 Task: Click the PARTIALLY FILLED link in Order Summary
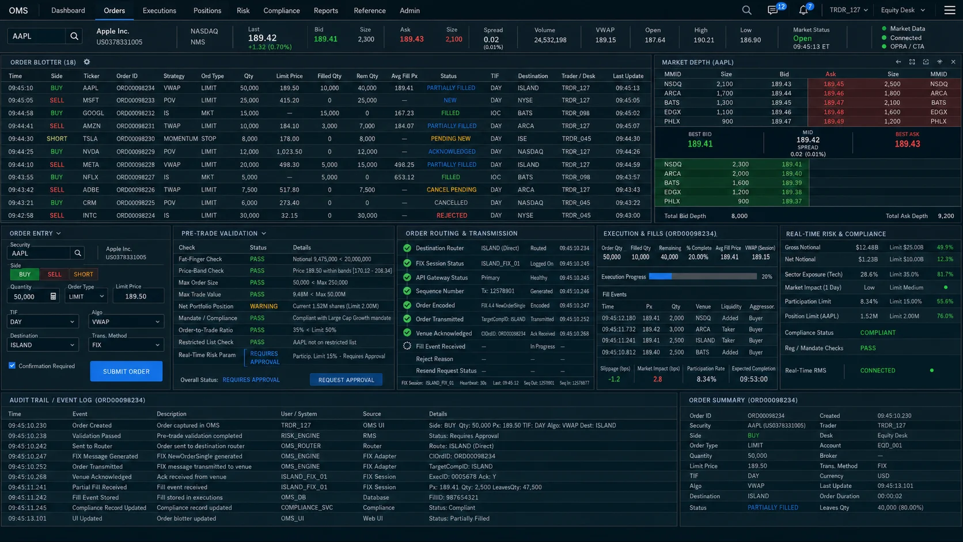click(x=773, y=507)
